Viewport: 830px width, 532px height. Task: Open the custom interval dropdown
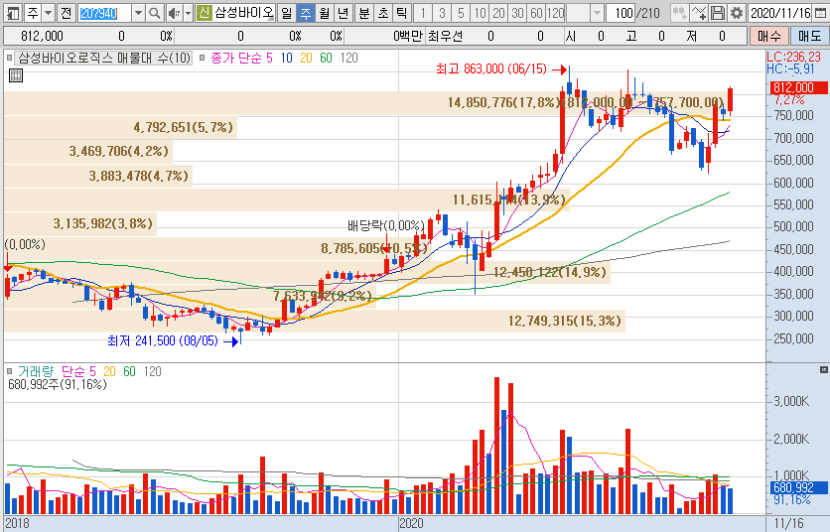pyautogui.click(x=597, y=13)
